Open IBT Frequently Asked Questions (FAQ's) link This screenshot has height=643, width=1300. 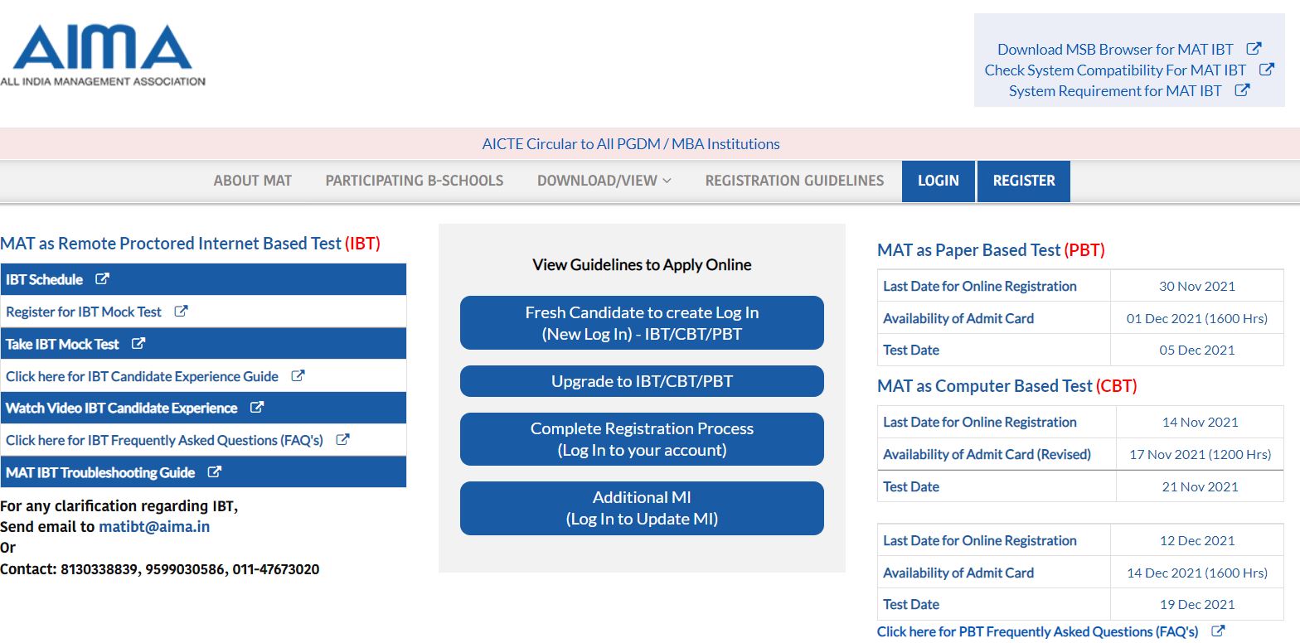pos(164,440)
